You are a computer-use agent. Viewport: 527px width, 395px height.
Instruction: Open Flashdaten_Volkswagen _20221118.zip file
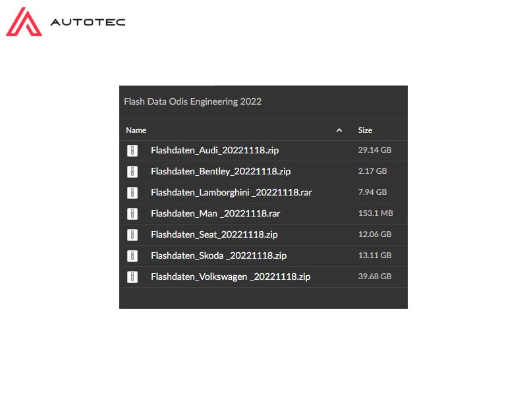point(230,276)
